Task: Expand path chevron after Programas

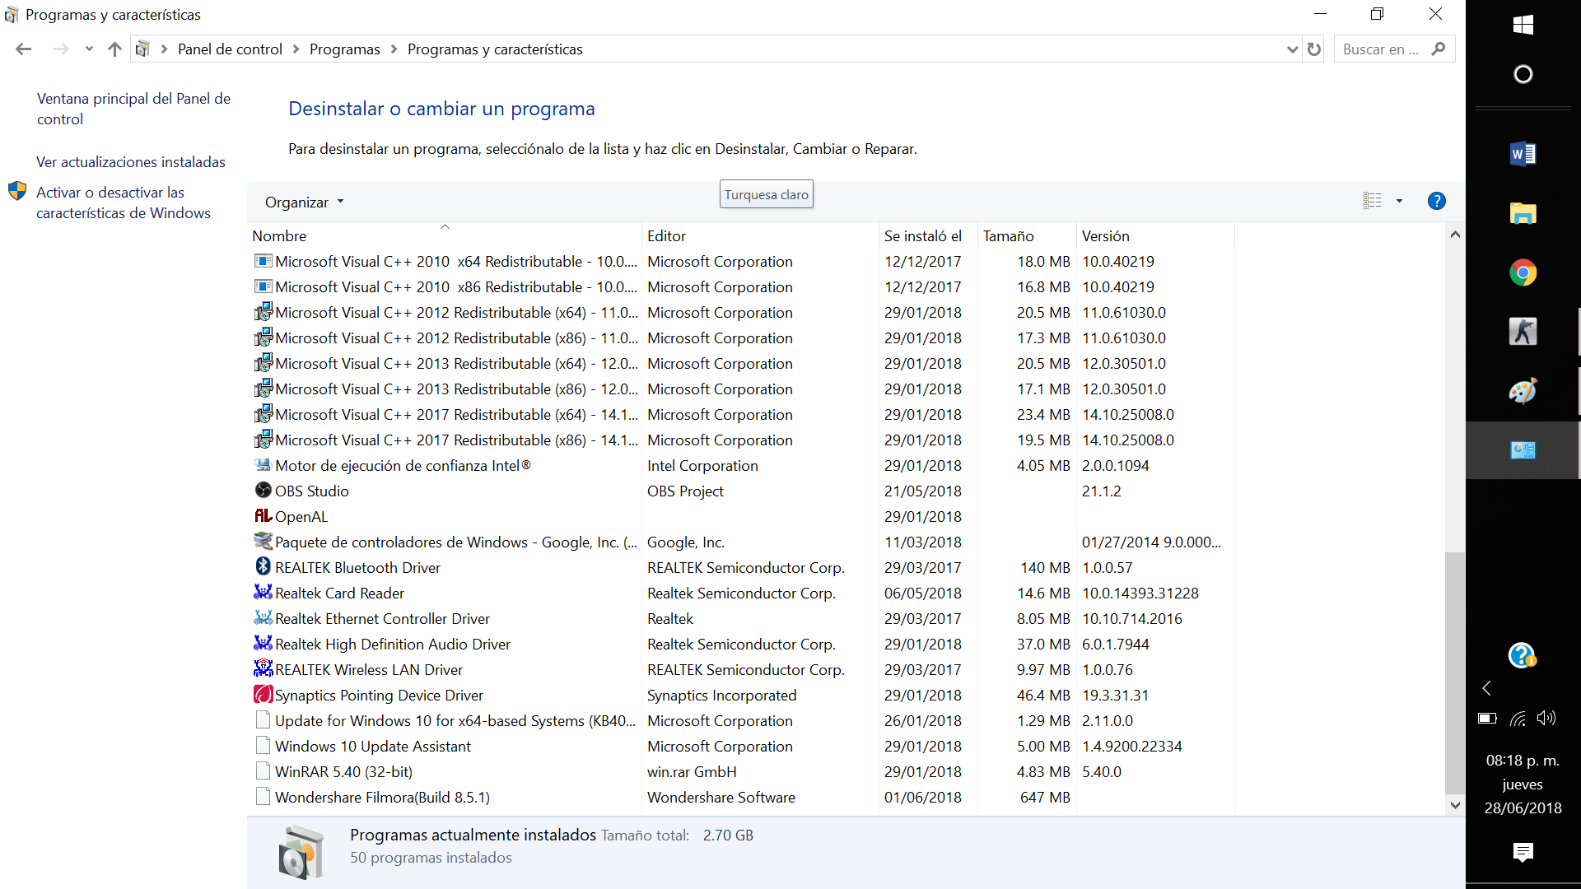Action: point(394,49)
